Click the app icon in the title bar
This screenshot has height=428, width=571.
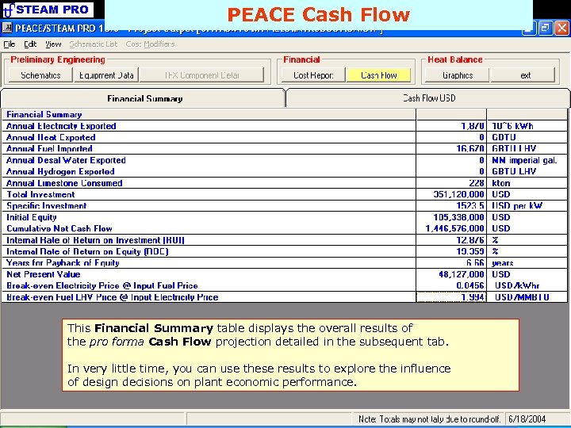pos(6,28)
